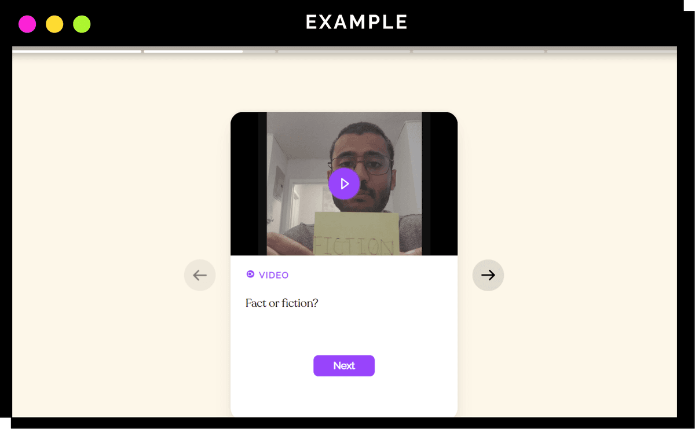Click the yellow window dot
Viewport: 695px width, 429px height.
pyautogui.click(x=54, y=24)
